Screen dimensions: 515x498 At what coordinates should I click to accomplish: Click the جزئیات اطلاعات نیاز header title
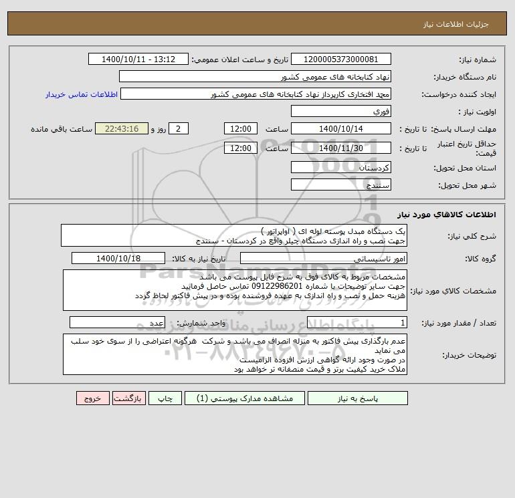[x=456, y=24]
